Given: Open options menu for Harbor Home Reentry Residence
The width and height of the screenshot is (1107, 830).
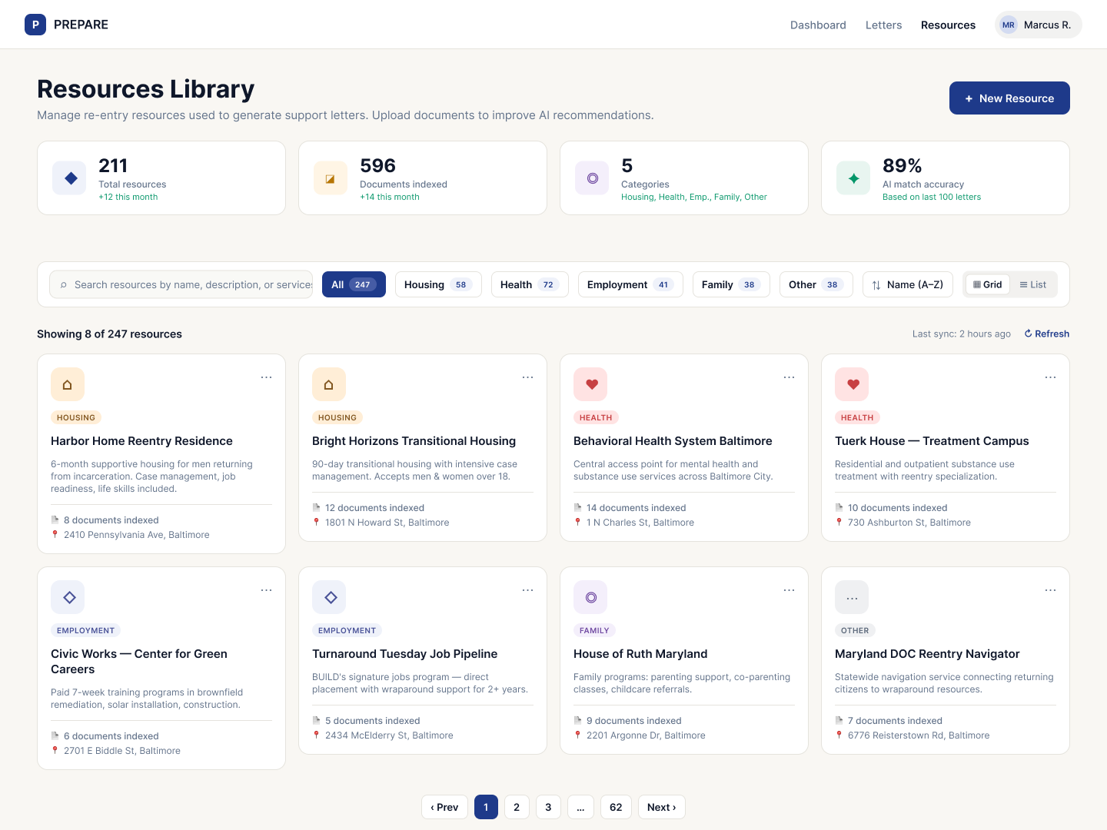Looking at the screenshot, I should 266,377.
